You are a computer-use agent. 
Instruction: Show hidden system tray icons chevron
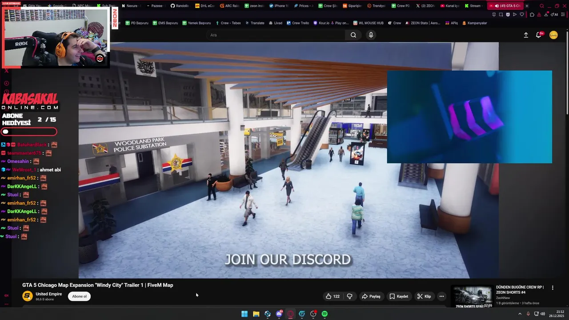click(x=520, y=314)
